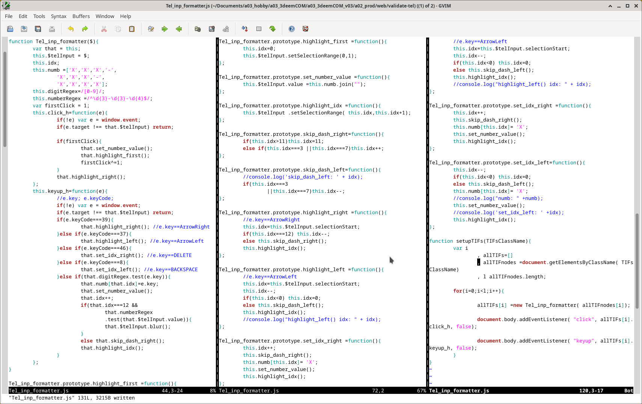
Task: Open the Buffers menu
Action: click(81, 16)
